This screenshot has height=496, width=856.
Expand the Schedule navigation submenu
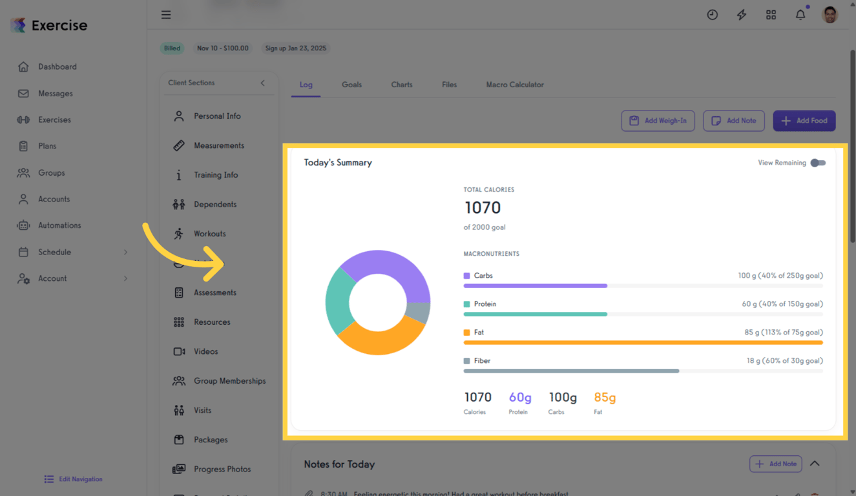[x=125, y=253]
